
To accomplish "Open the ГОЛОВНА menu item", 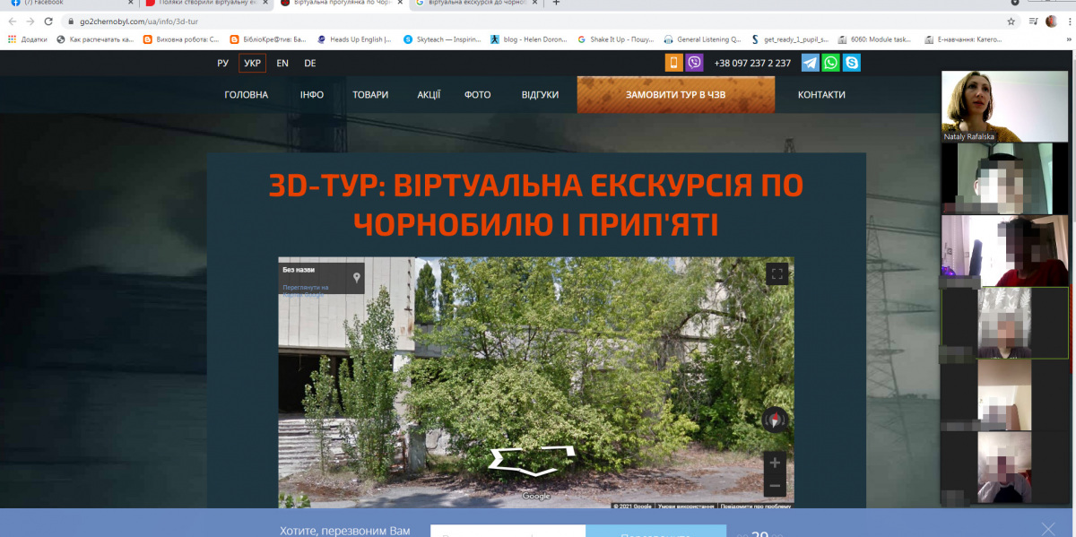I will [247, 95].
